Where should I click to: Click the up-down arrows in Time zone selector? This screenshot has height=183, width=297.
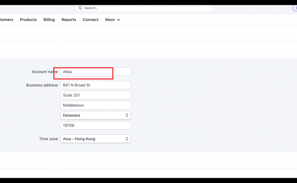(x=127, y=139)
